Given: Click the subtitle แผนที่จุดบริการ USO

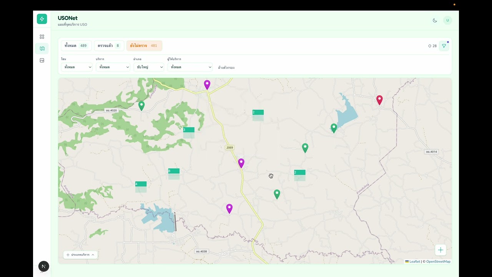Looking at the screenshot, I should pyautogui.click(x=72, y=25).
